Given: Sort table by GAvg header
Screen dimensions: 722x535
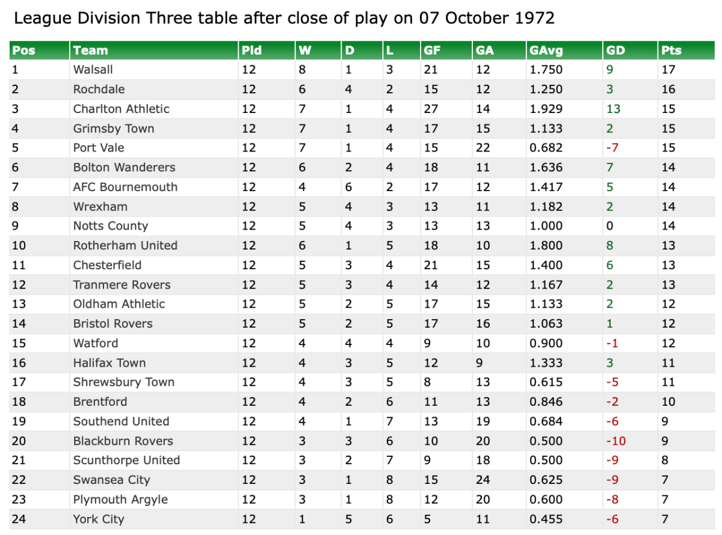Looking at the screenshot, I should (546, 50).
